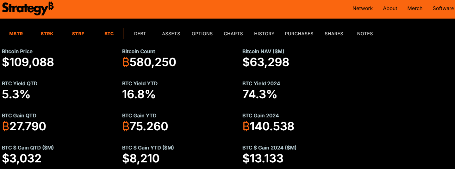
Task: Go to the PURCHASES tab
Action: coord(299,34)
